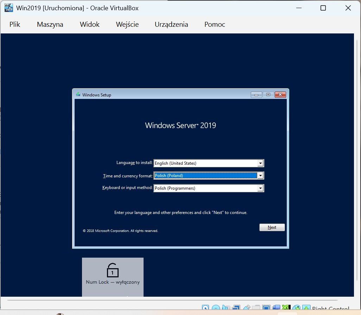Open the Widok menu
Viewport: 361px width, 315px height.
pyautogui.click(x=90, y=24)
